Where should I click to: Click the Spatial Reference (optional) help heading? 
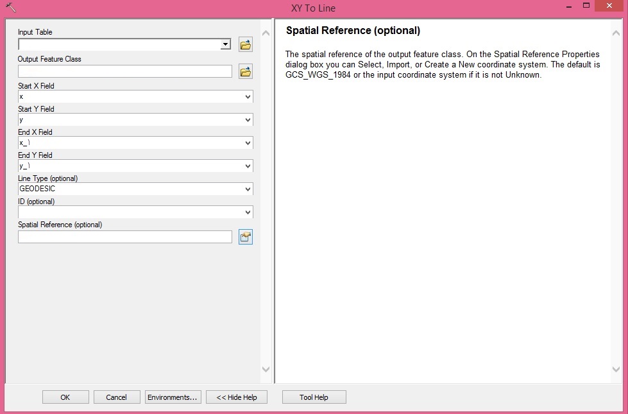tap(353, 31)
